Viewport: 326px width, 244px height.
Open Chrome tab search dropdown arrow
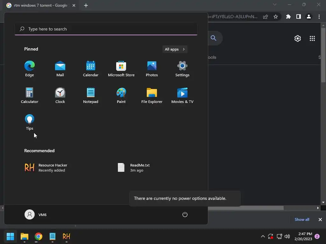[x=275, y=4]
